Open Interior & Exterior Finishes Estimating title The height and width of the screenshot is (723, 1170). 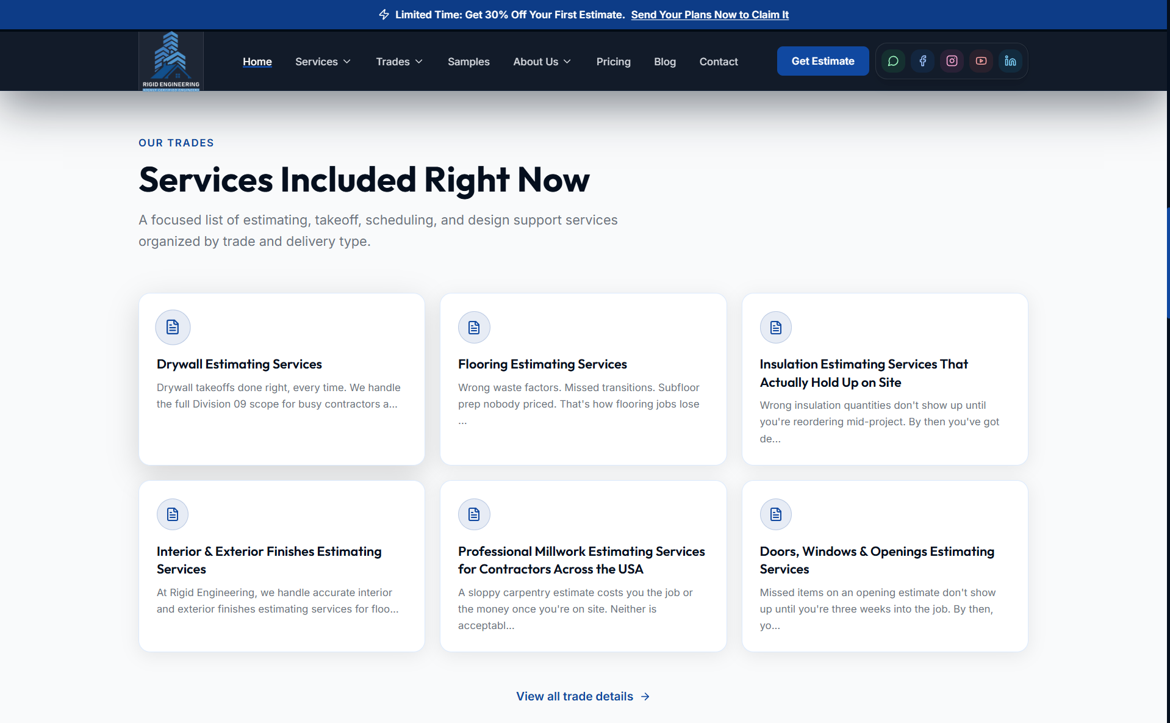coord(269,560)
